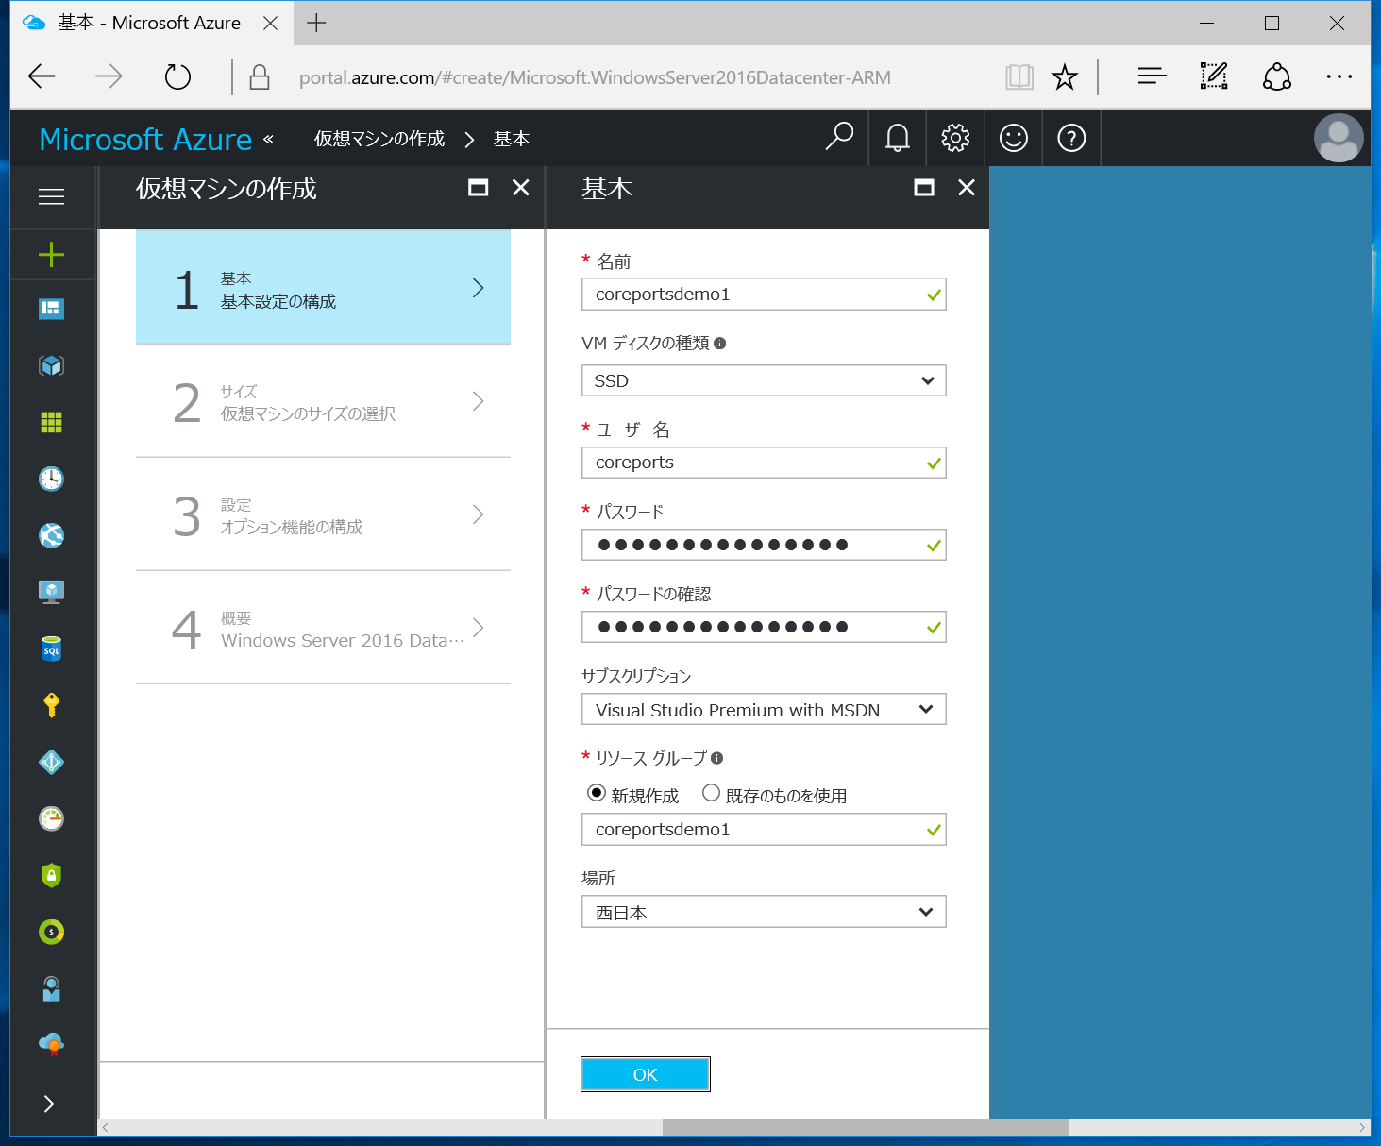Select step 1 基本設定の構成
1381x1146 pixels.
[323, 287]
